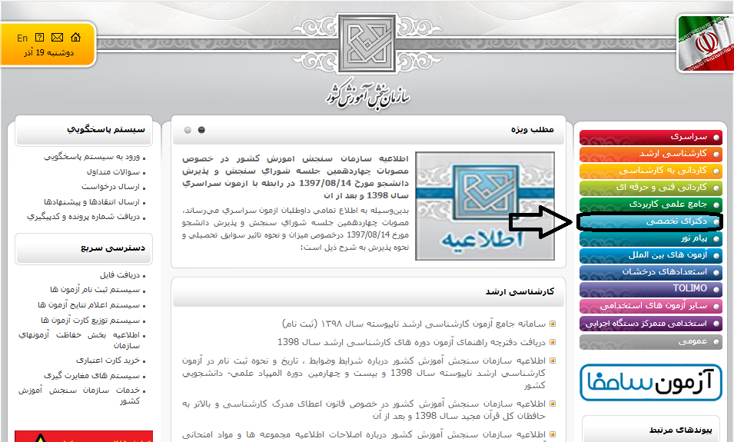
Task: Open announcement about شرایط وضوابط ثبت نام آزمون
Action: tap(364, 373)
